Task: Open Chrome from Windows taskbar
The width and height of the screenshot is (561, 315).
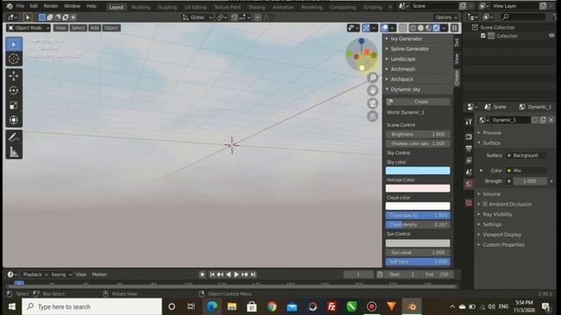Action: (272, 306)
